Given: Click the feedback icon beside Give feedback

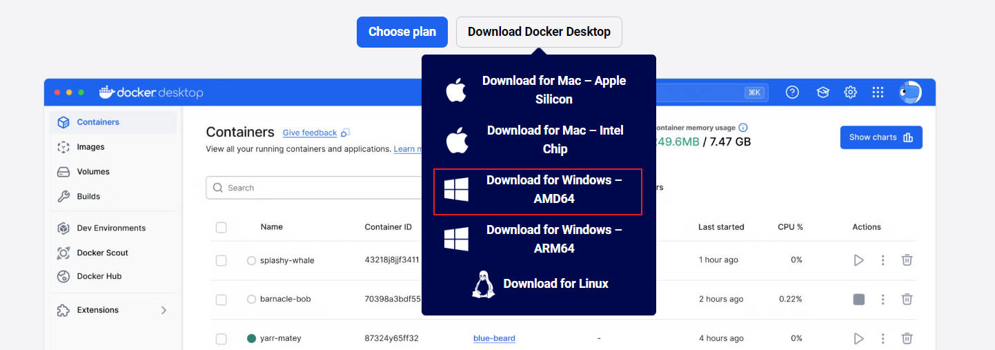Looking at the screenshot, I should click(346, 133).
